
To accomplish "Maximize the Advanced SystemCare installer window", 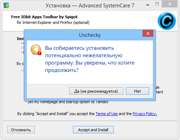I will click(x=157, y=4).
